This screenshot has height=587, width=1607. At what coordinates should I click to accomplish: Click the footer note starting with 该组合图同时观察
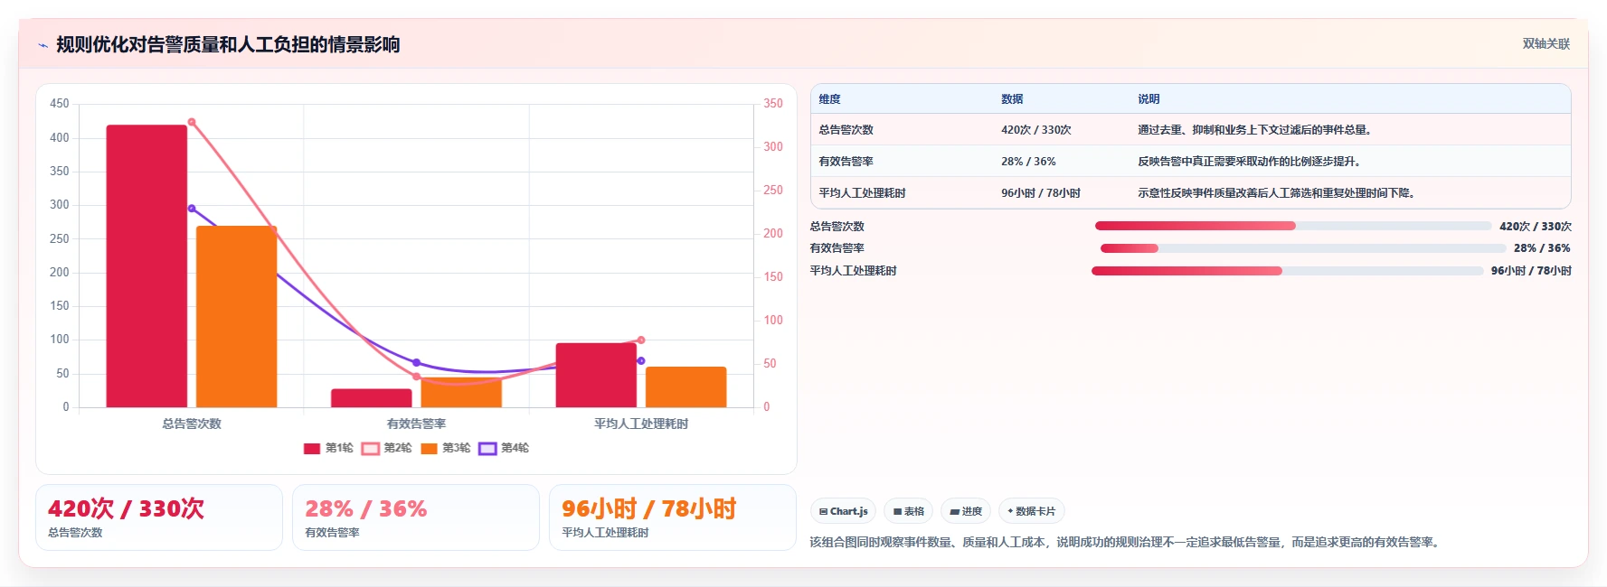[1126, 543]
